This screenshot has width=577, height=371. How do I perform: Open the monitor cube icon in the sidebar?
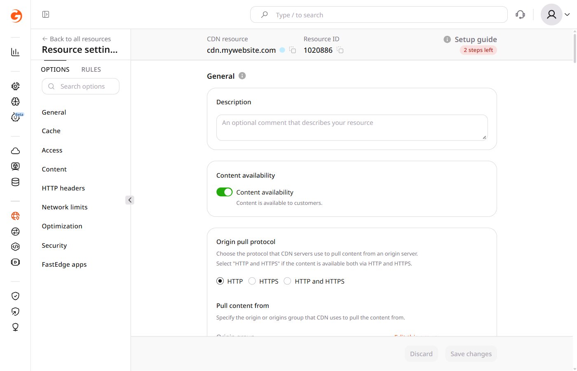coord(15,166)
